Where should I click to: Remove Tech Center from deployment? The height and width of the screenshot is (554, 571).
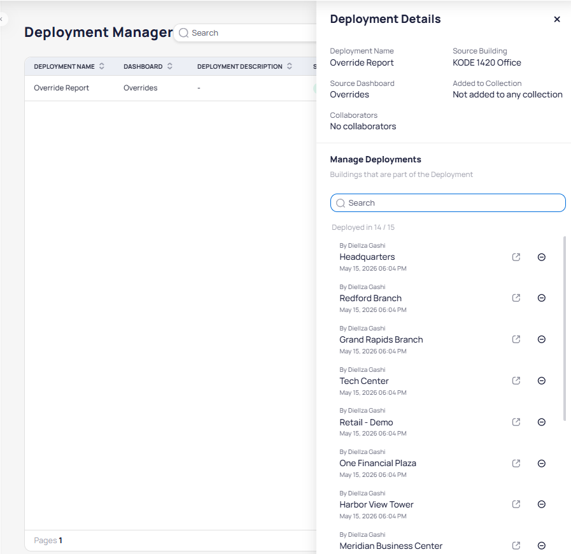(x=541, y=381)
